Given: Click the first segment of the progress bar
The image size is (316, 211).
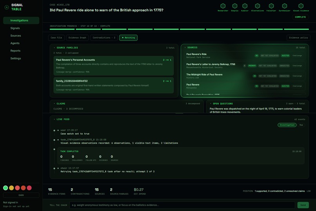Looking at the screenshot, I should [62, 29].
